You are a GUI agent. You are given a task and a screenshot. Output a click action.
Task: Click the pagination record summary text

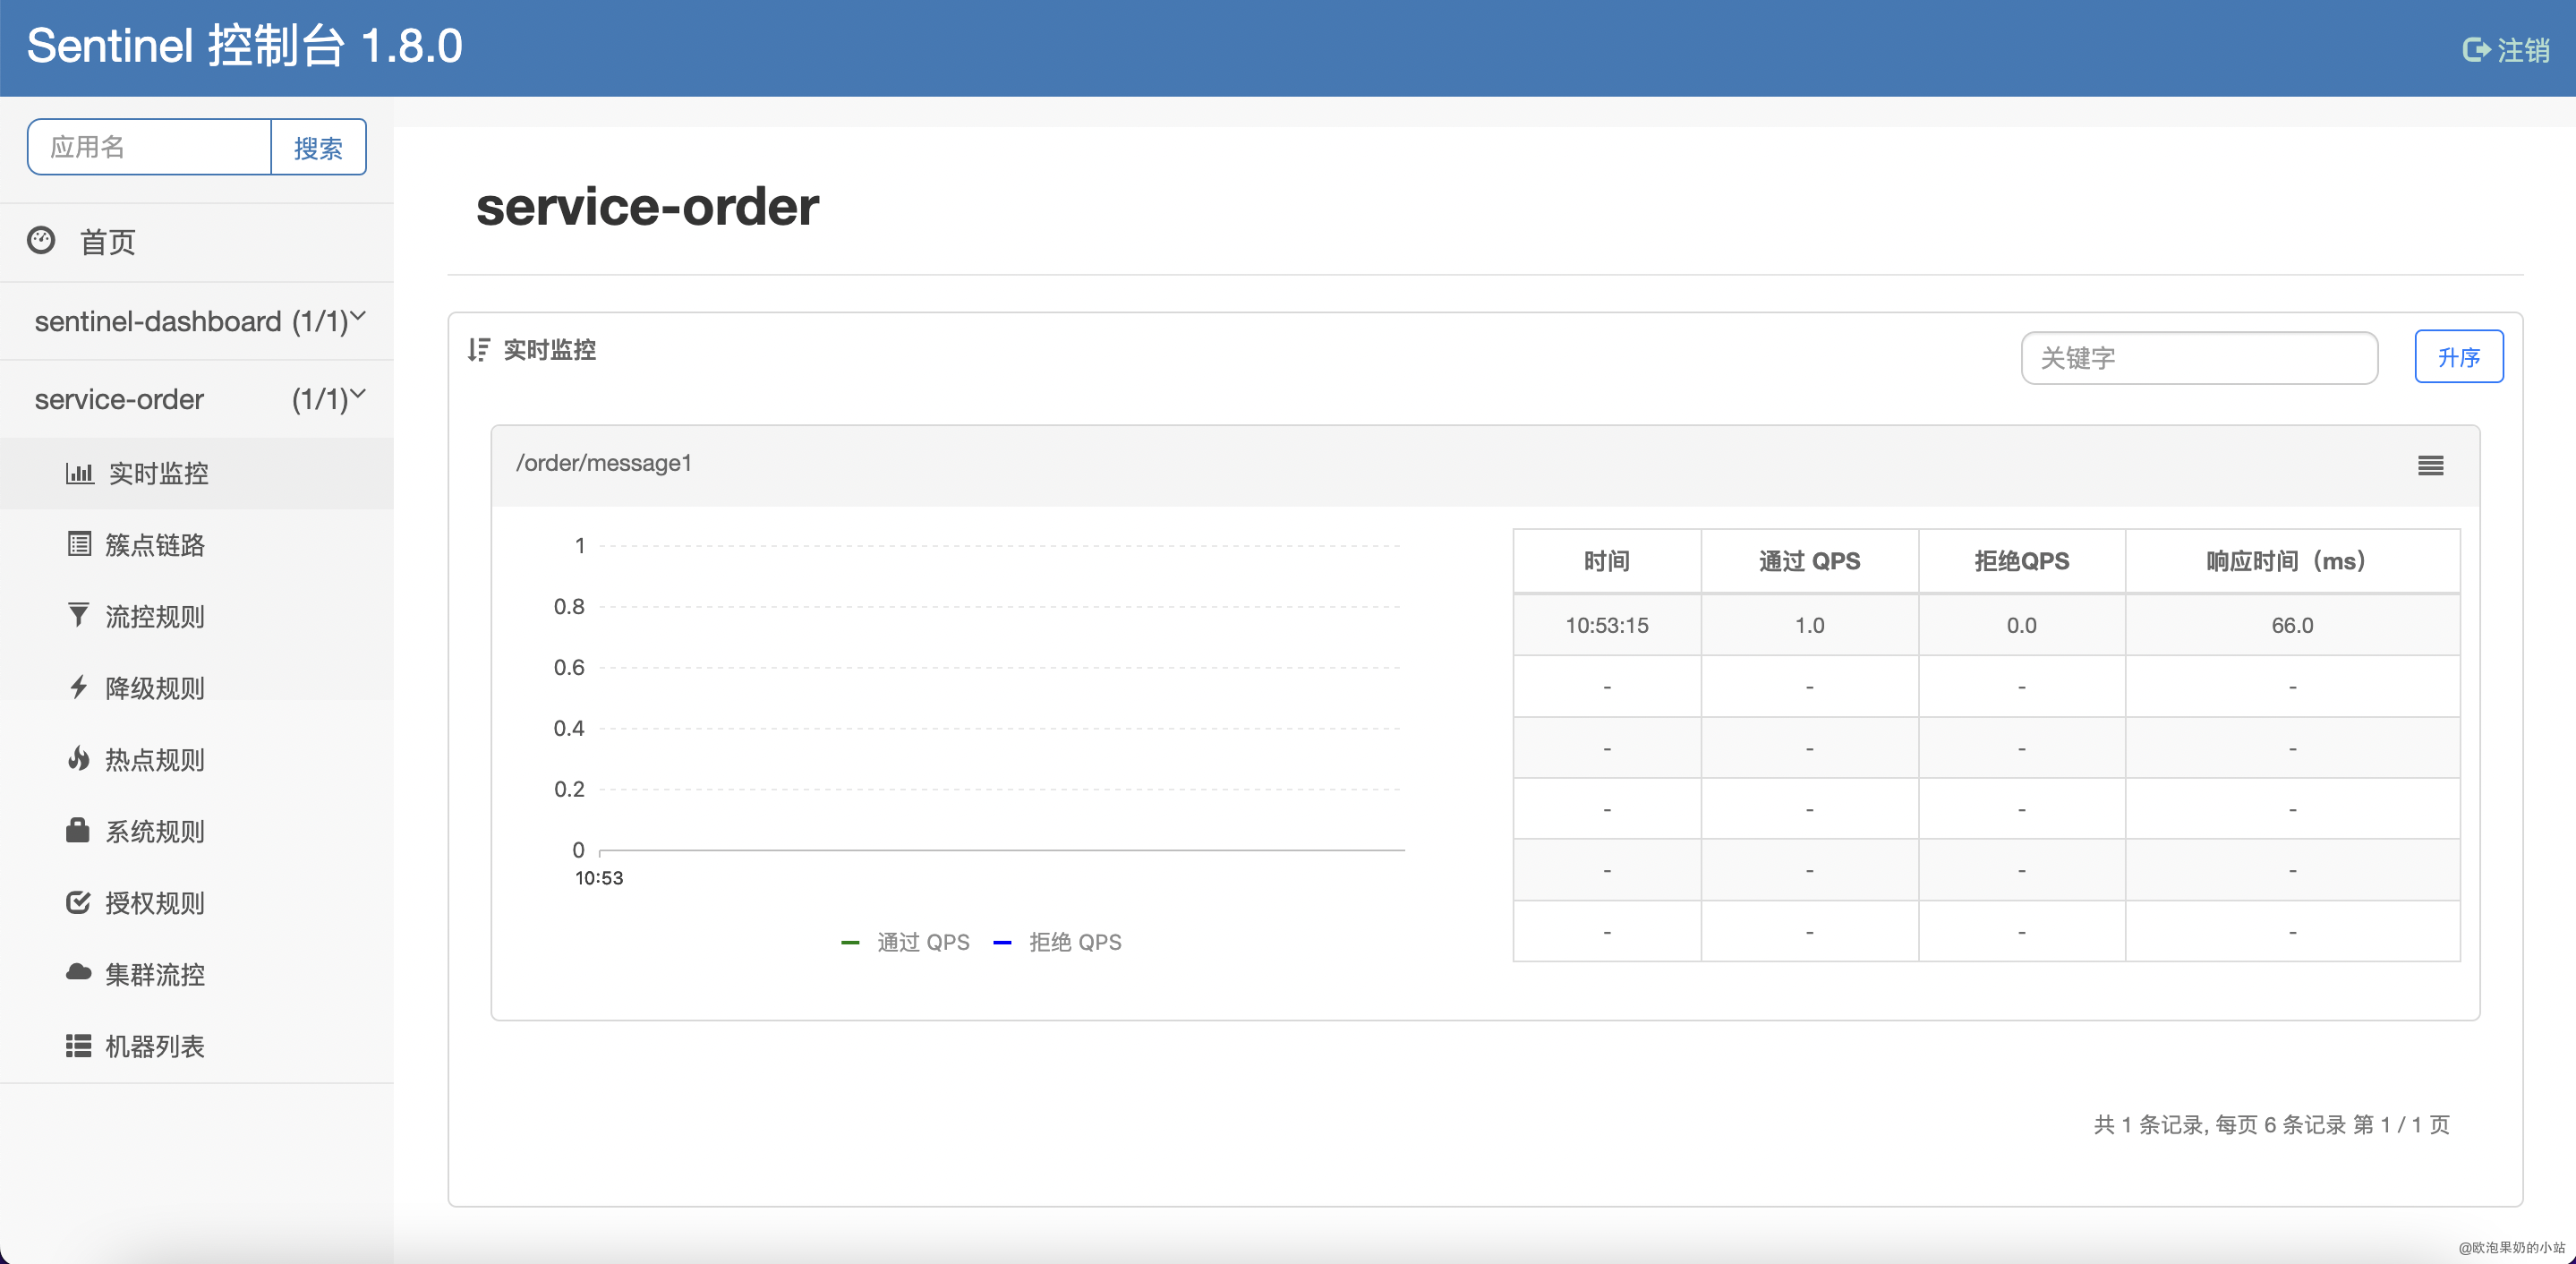coord(2271,1124)
